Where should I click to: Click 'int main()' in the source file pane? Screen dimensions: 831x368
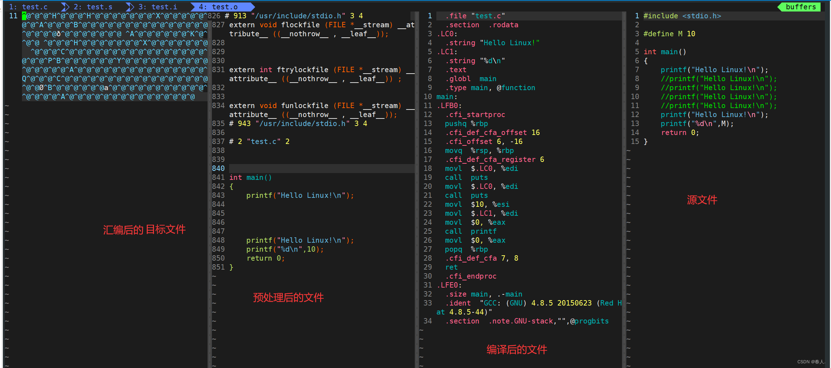pos(665,52)
